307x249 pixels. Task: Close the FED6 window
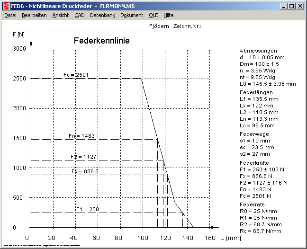300,6
